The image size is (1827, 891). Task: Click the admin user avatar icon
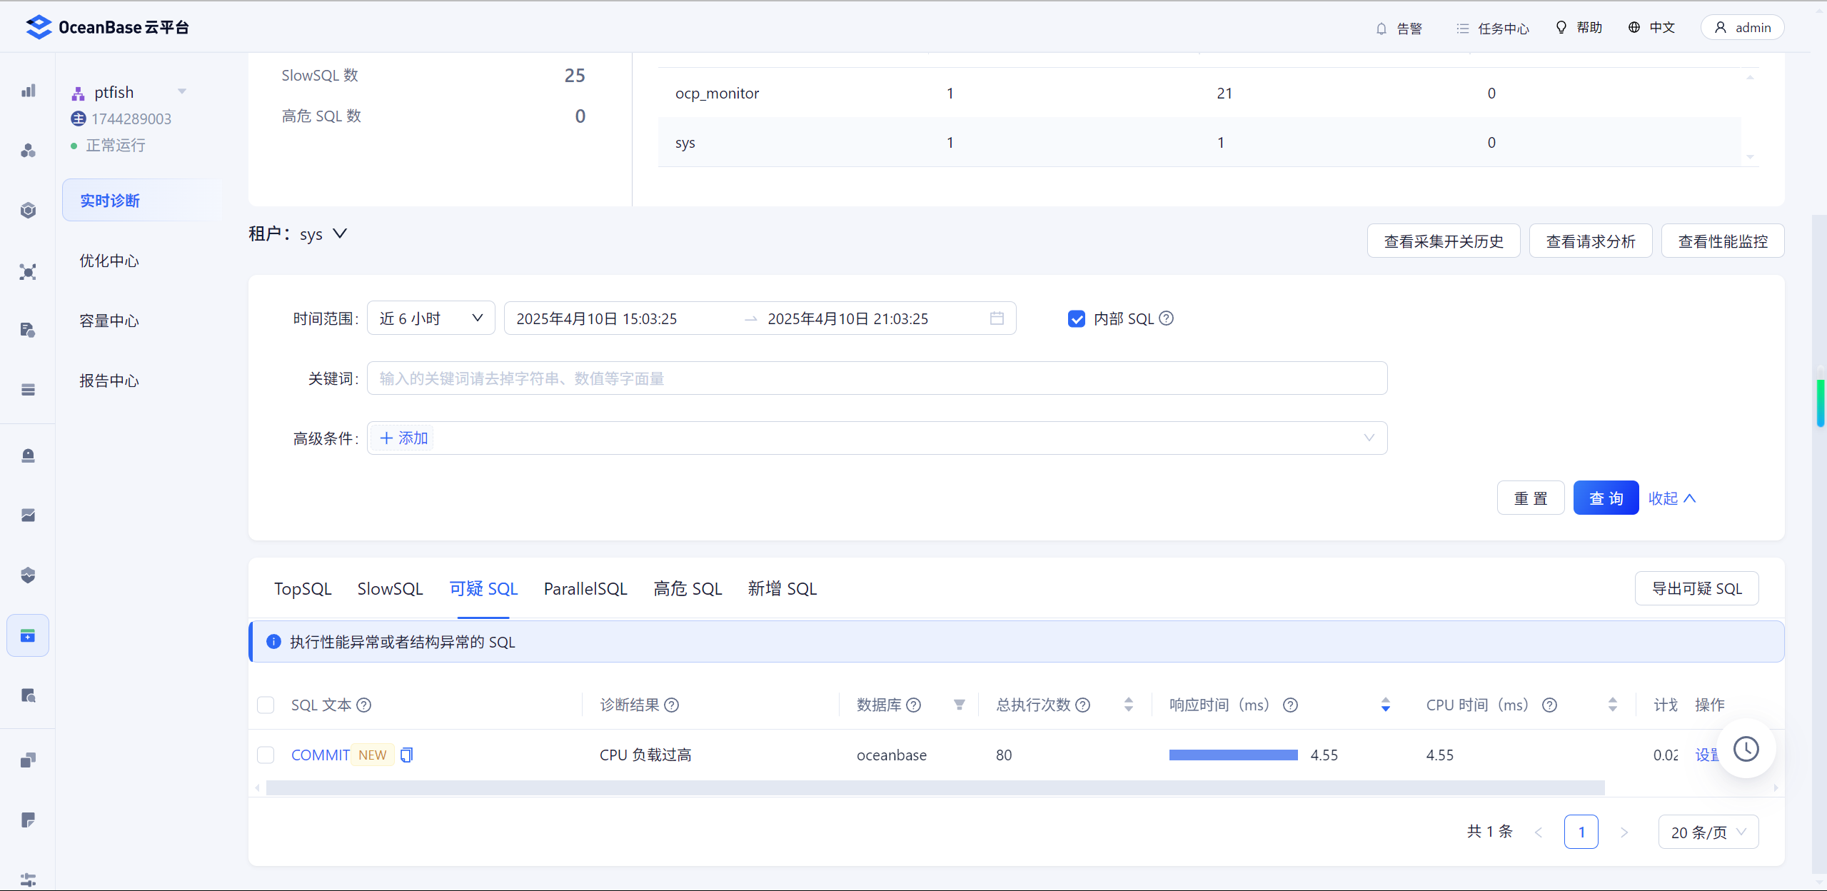(1721, 28)
